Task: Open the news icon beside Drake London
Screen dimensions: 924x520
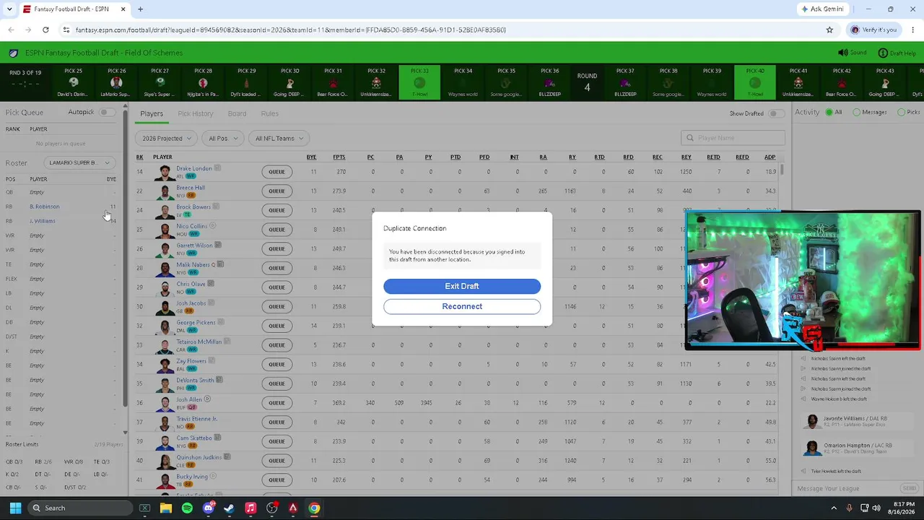Action: (217, 168)
